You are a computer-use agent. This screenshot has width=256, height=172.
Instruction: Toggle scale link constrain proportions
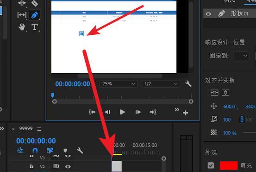click(x=242, y=119)
